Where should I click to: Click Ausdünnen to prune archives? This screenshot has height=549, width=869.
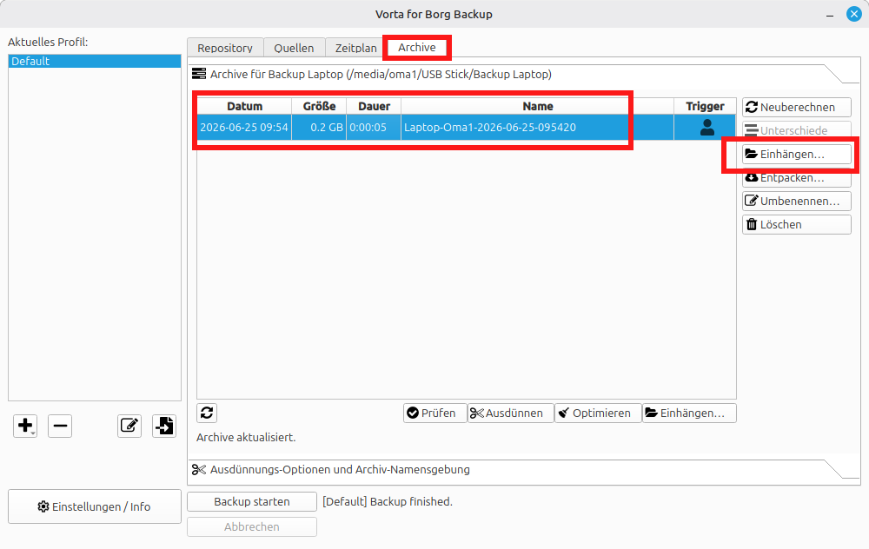point(510,413)
